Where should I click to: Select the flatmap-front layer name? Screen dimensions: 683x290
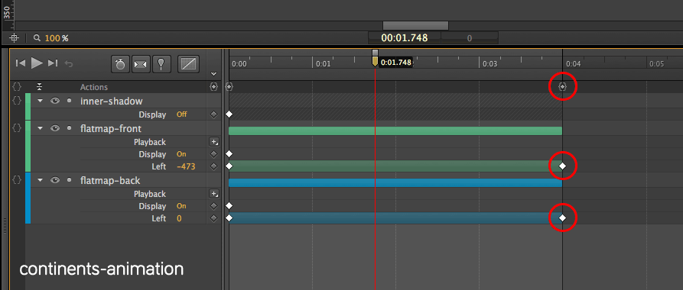tap(111, 128)
